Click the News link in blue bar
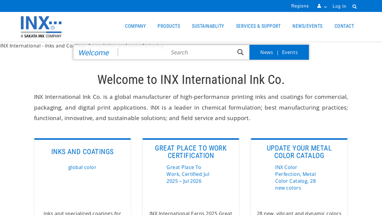Screen dimensions: 382x215 (266, 53)
